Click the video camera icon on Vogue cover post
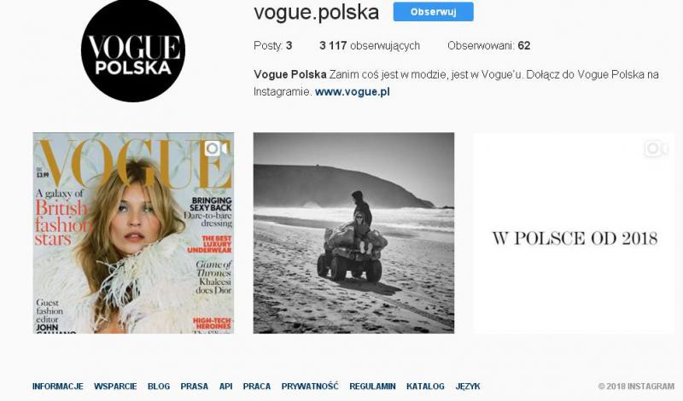683x401 pixels. 217,148
